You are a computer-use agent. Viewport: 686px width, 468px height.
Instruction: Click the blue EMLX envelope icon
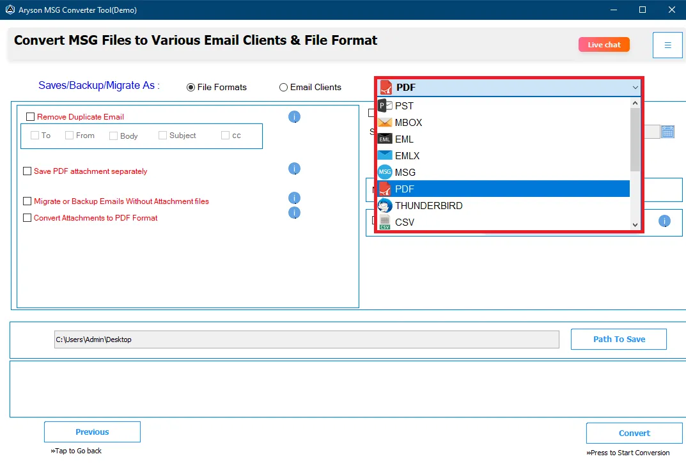point(385,155)
